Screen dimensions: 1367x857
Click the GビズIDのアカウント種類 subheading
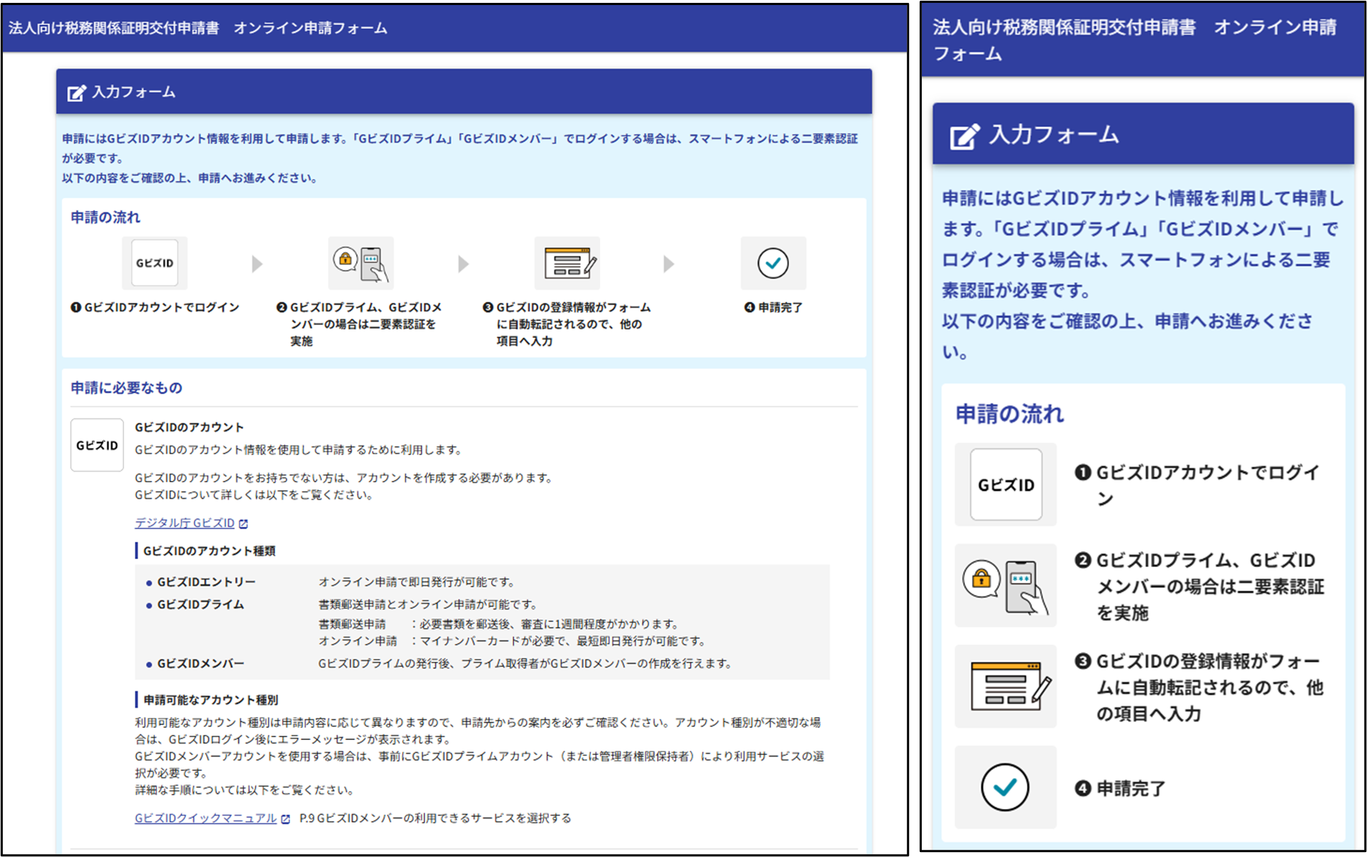209,551
